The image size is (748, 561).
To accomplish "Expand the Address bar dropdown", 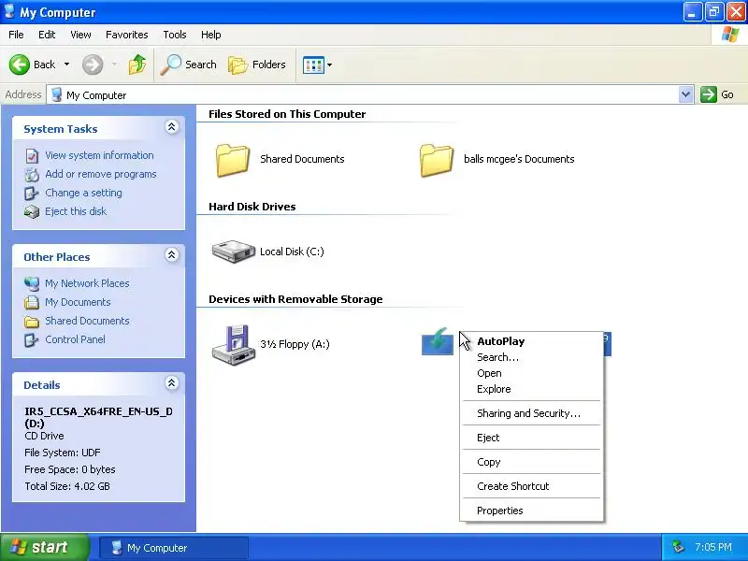I will coord(685,94).
